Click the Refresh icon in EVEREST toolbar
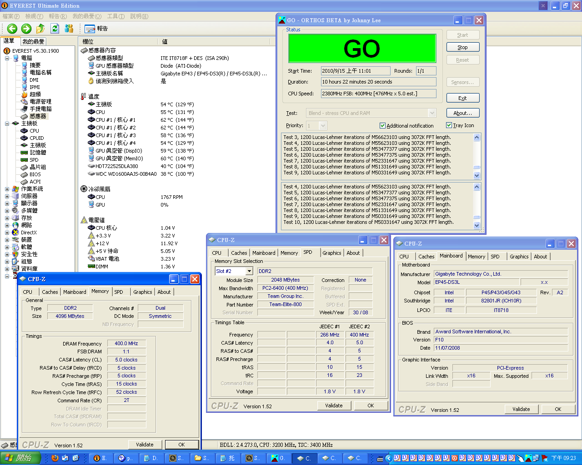The width and height of the screenshot is (582, 465). coord(55,29)
